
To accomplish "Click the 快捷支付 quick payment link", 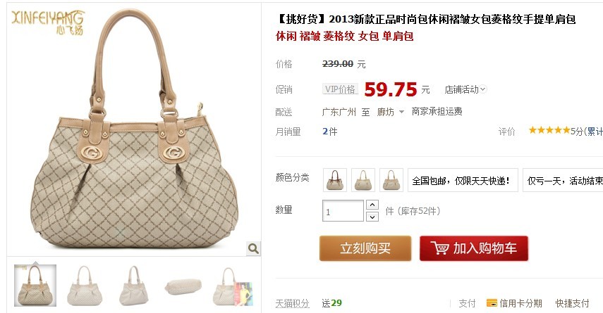I will (x=572, y=303).
